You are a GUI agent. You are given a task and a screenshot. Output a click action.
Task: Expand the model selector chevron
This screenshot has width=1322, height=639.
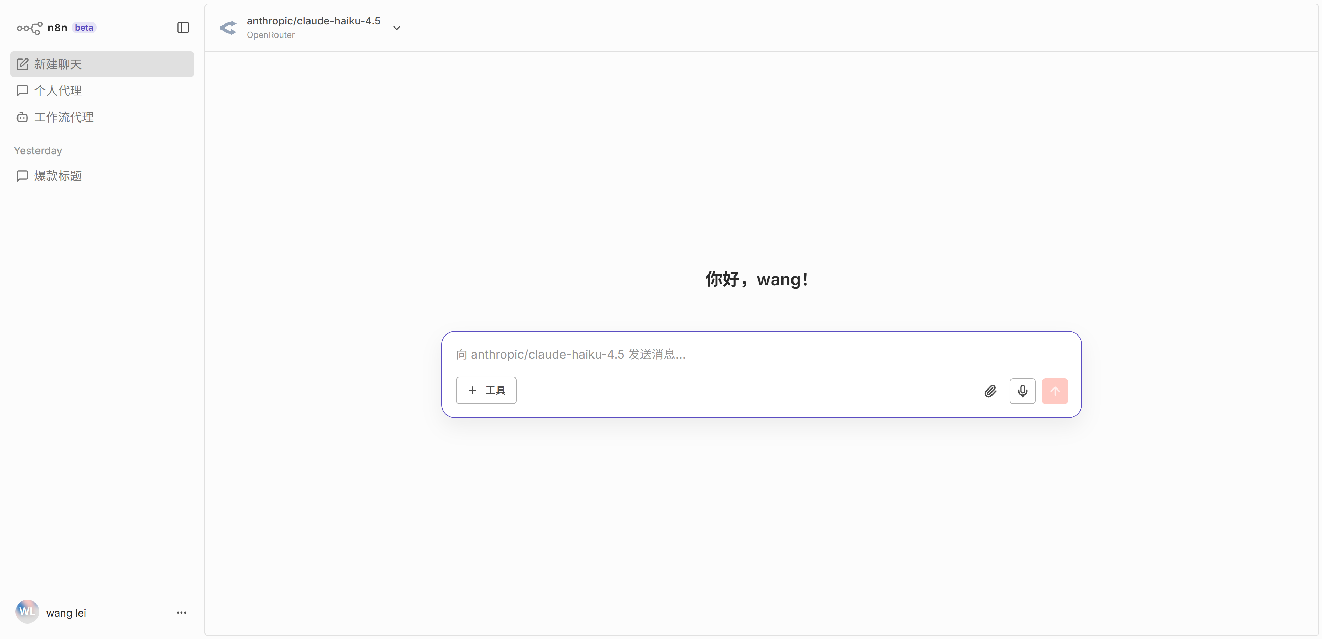coord(396,28)
